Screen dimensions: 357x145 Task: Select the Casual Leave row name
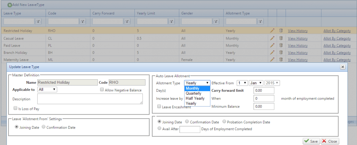point(13,38)
